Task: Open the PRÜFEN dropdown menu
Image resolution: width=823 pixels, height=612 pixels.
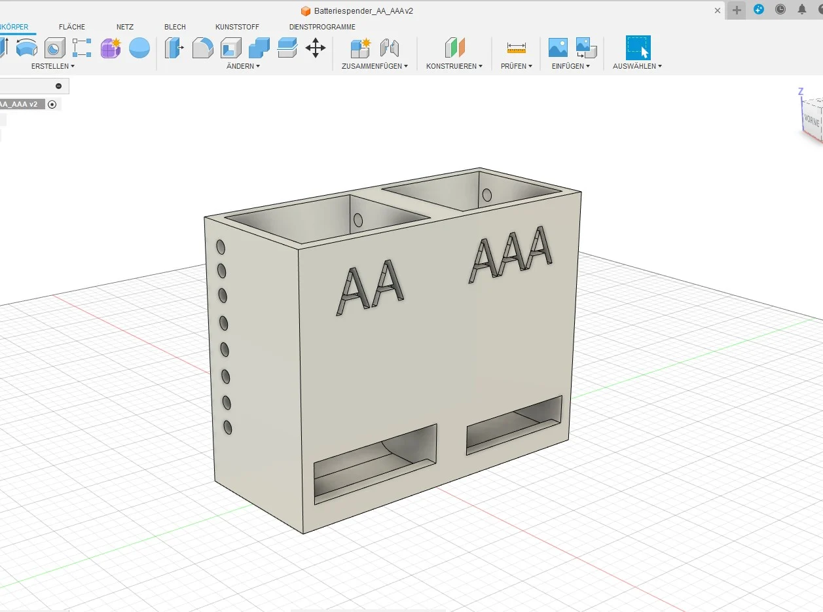Action: [x=517, y=66]
